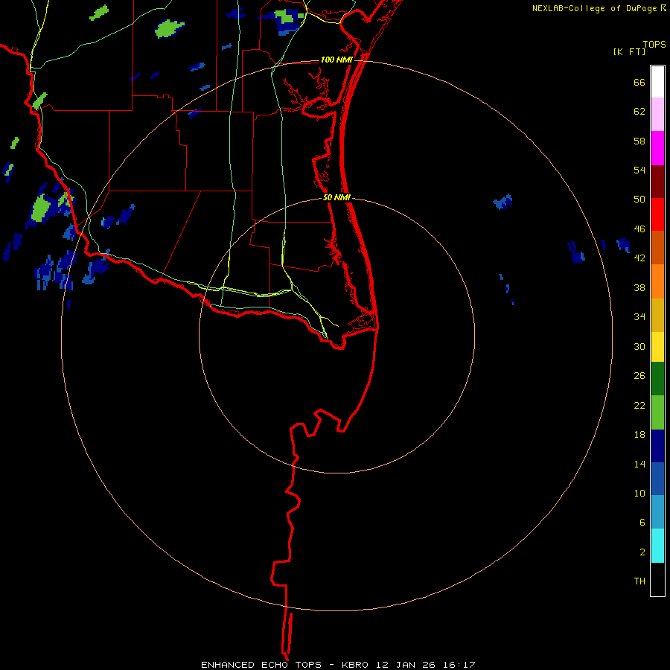The image size is (670, 670).
Task: Click the black TH threshold legend band
Action: click(x=657, y=579)
